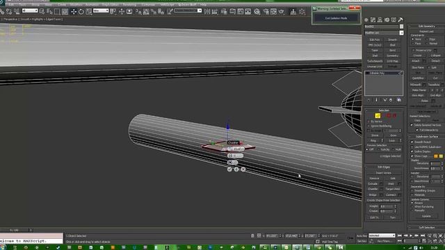
Task: Expand the Soft Selection rollout
Action: click(x=426, y=227)
